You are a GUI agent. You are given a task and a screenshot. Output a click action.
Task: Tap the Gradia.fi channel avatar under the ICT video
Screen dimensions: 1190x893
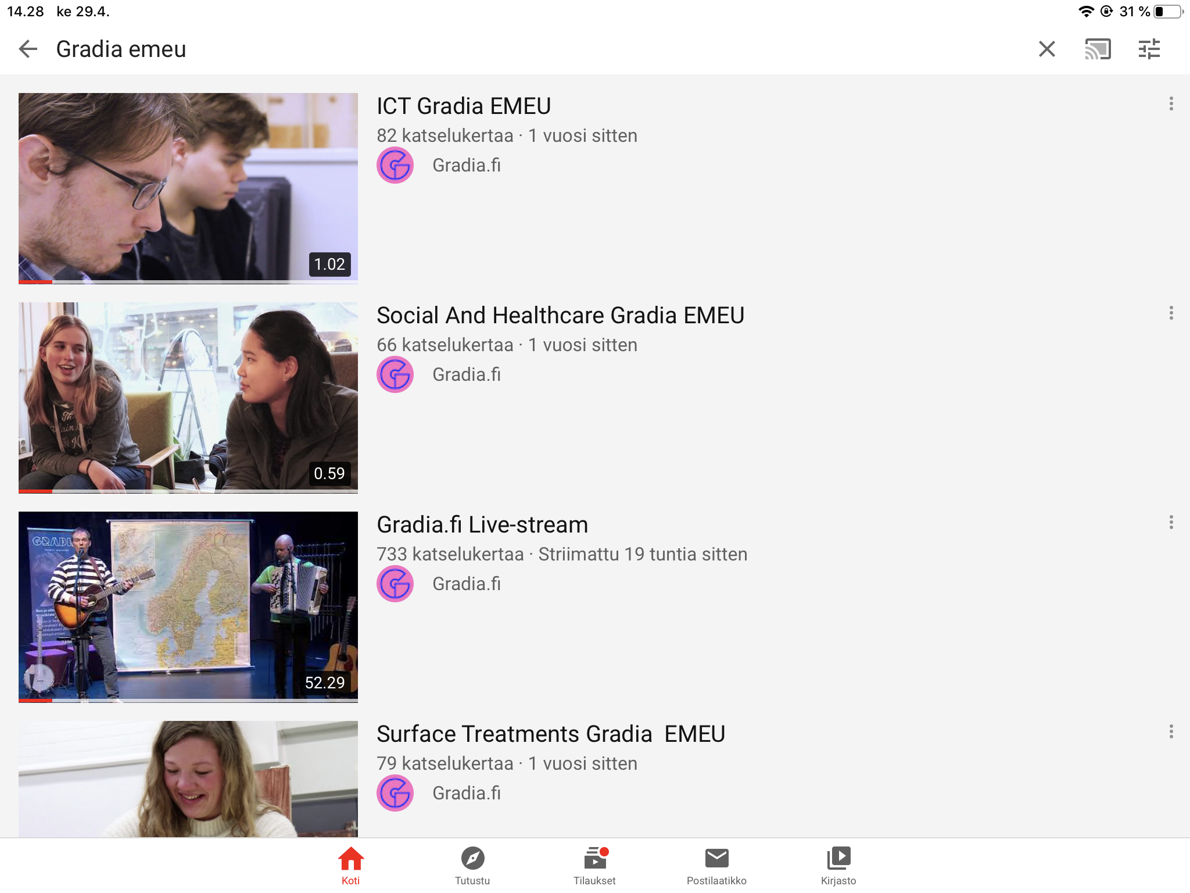pyautogui.click(x=395, y=166)
